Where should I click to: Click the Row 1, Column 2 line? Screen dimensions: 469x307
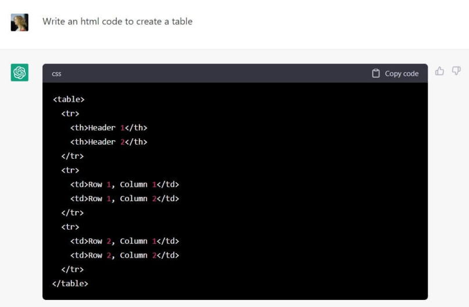click(x=124, y=198)
